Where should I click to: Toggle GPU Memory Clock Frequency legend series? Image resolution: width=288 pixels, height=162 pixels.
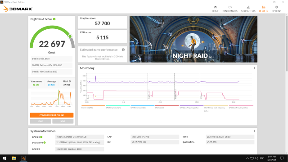click(x=216, y=108)
